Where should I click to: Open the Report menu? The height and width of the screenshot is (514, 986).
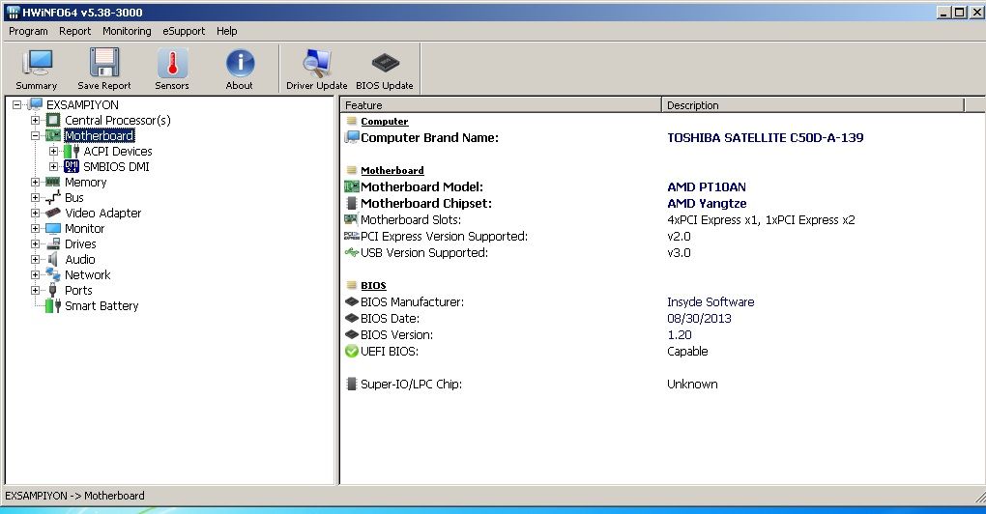pos(74,31)
